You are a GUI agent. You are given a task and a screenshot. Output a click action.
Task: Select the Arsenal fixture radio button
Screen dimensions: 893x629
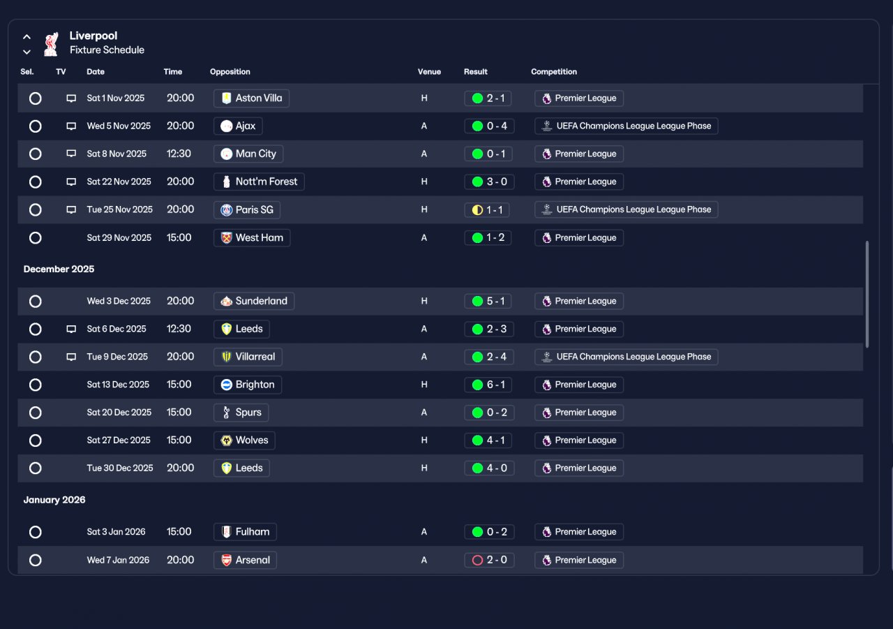[36, 561]
